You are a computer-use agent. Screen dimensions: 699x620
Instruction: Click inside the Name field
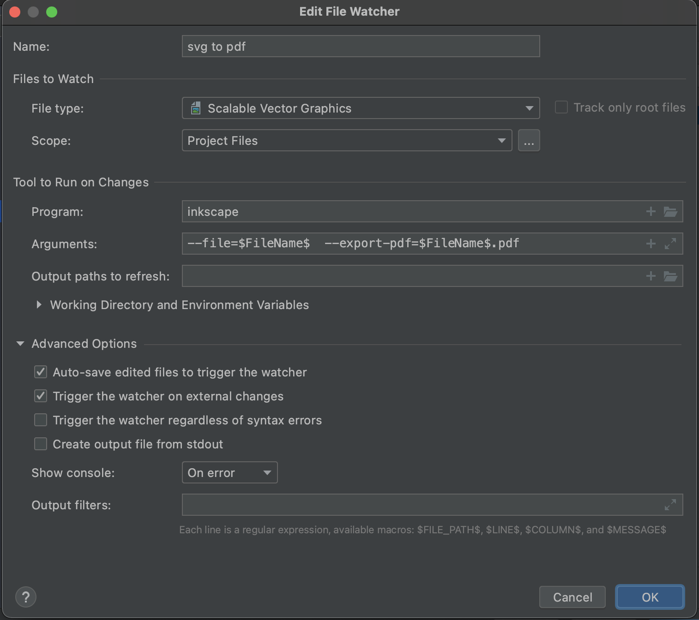(x=360, y=46)
